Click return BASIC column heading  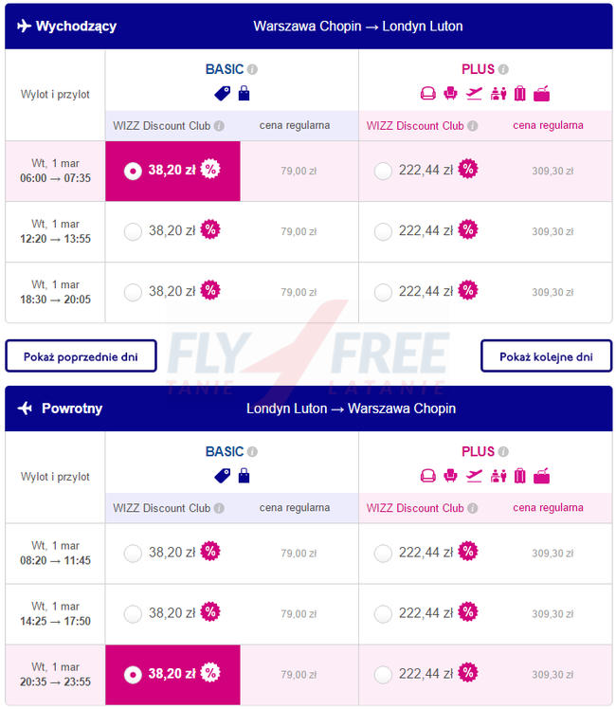(x=225, y=451)
